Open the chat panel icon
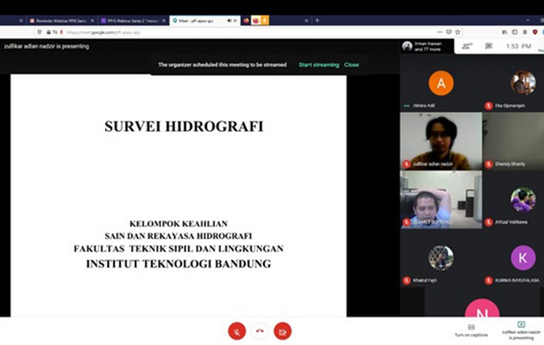544x345 pixels. (489, 46)
